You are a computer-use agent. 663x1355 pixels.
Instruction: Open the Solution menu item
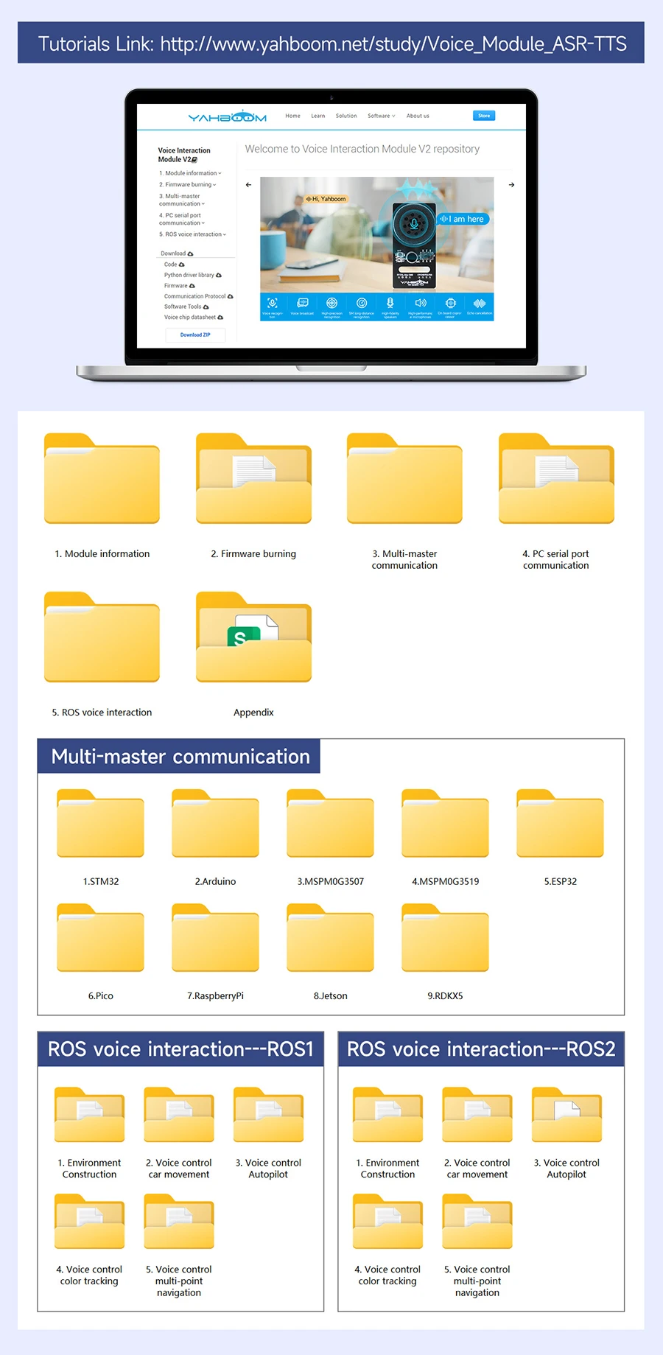point(346,116)
